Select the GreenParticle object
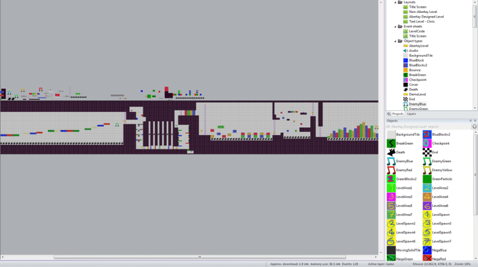The image size is (478, 267). (437, 179)
